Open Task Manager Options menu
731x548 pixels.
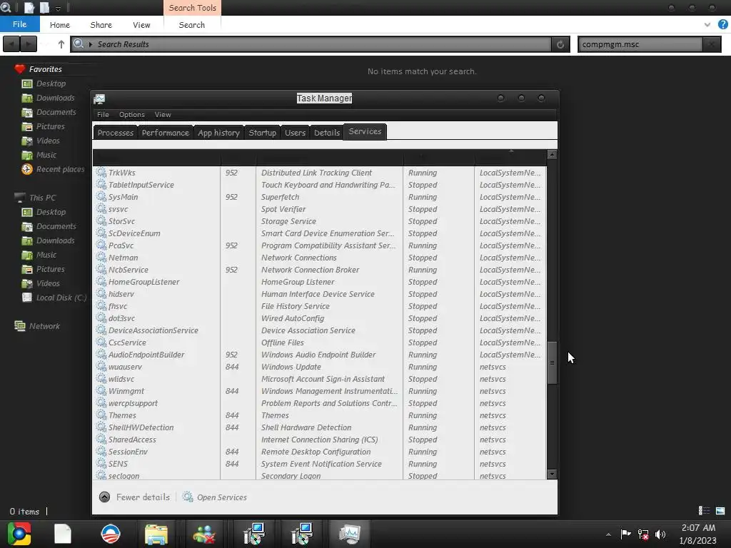coord(132,115)
